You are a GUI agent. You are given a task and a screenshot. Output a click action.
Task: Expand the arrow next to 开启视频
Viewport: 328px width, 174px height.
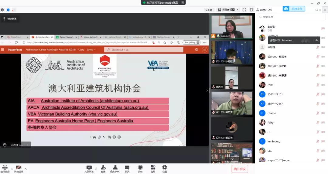point(26,169)
